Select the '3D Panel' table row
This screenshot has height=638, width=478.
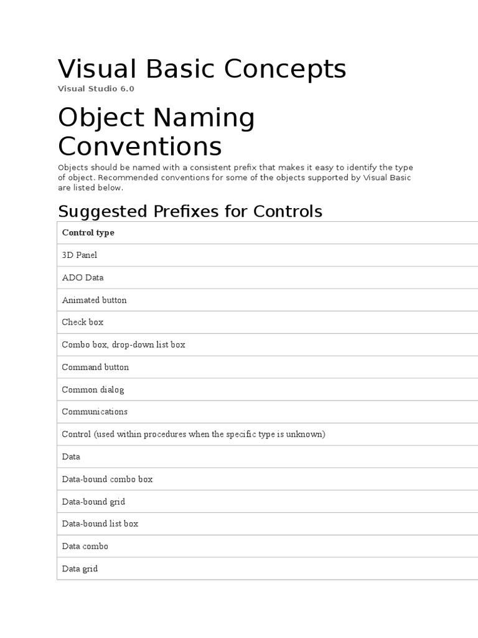(x=80, y=255)
